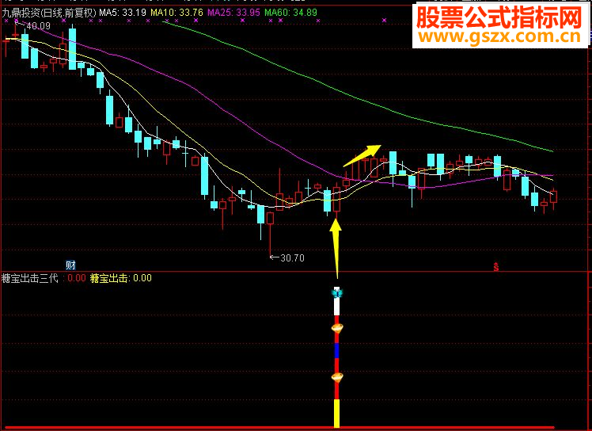Viewport: 592px width, 431px height.
Task: Click the 糖宝出击三代 indicator name
Action: click(x=30, y=279)
